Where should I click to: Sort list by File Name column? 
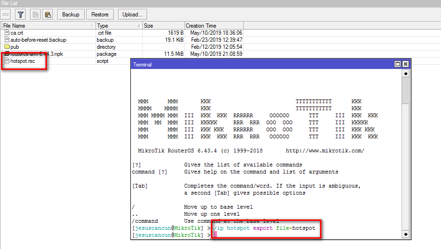(47, 26)
